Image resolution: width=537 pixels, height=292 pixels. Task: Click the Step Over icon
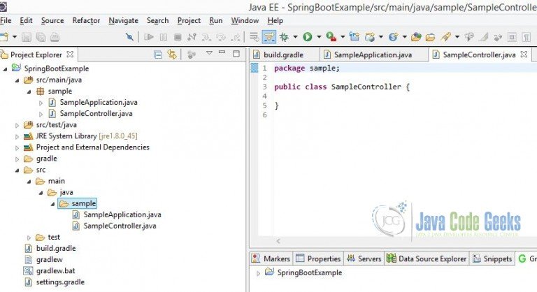click(x=221, y=36)
